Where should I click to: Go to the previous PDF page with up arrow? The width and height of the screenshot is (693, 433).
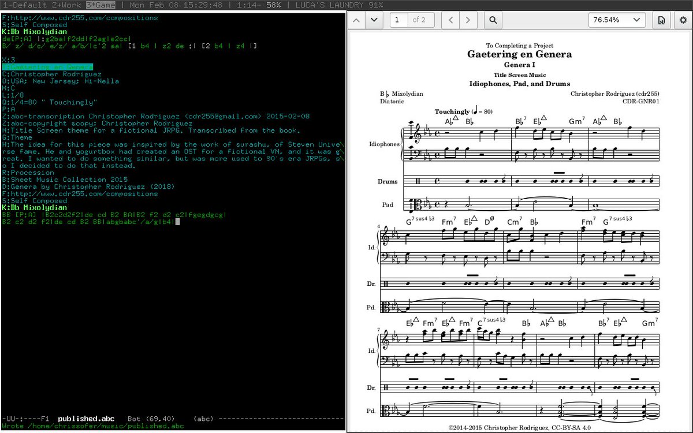click(x=356, y=20)
